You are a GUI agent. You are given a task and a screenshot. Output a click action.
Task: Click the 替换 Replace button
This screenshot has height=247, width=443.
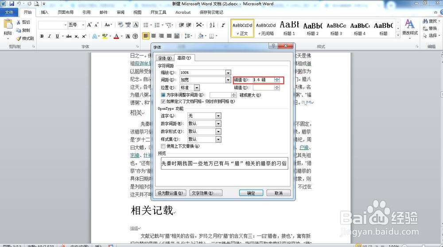pos(430,28)
